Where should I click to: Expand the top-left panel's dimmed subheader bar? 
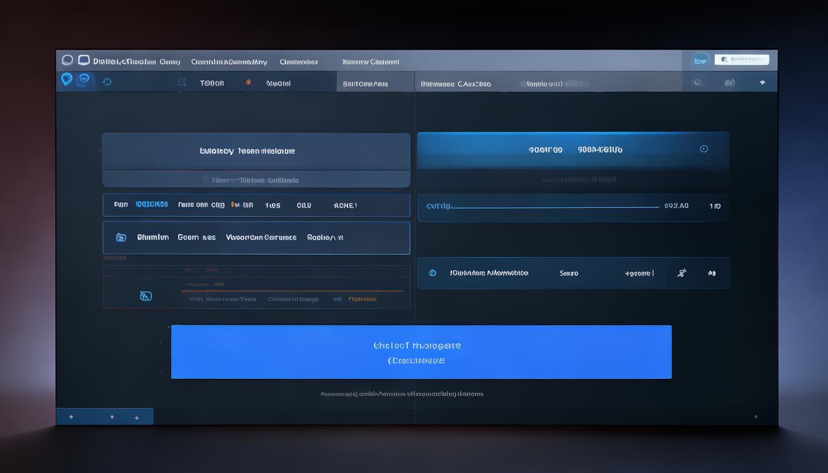(x=256, y=180)
